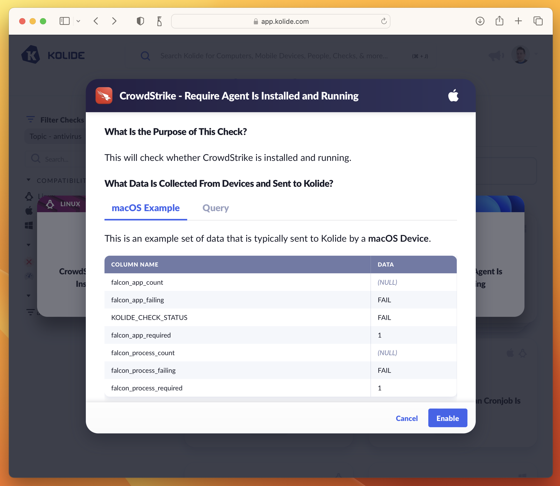Screen dimensions: 560x486
Task: Open sidebar options dropdown chevron
Action: click(x=79, y=21)
